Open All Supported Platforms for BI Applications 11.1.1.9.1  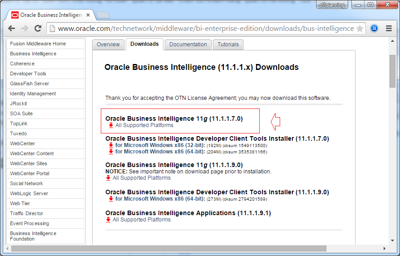(142, 220)
